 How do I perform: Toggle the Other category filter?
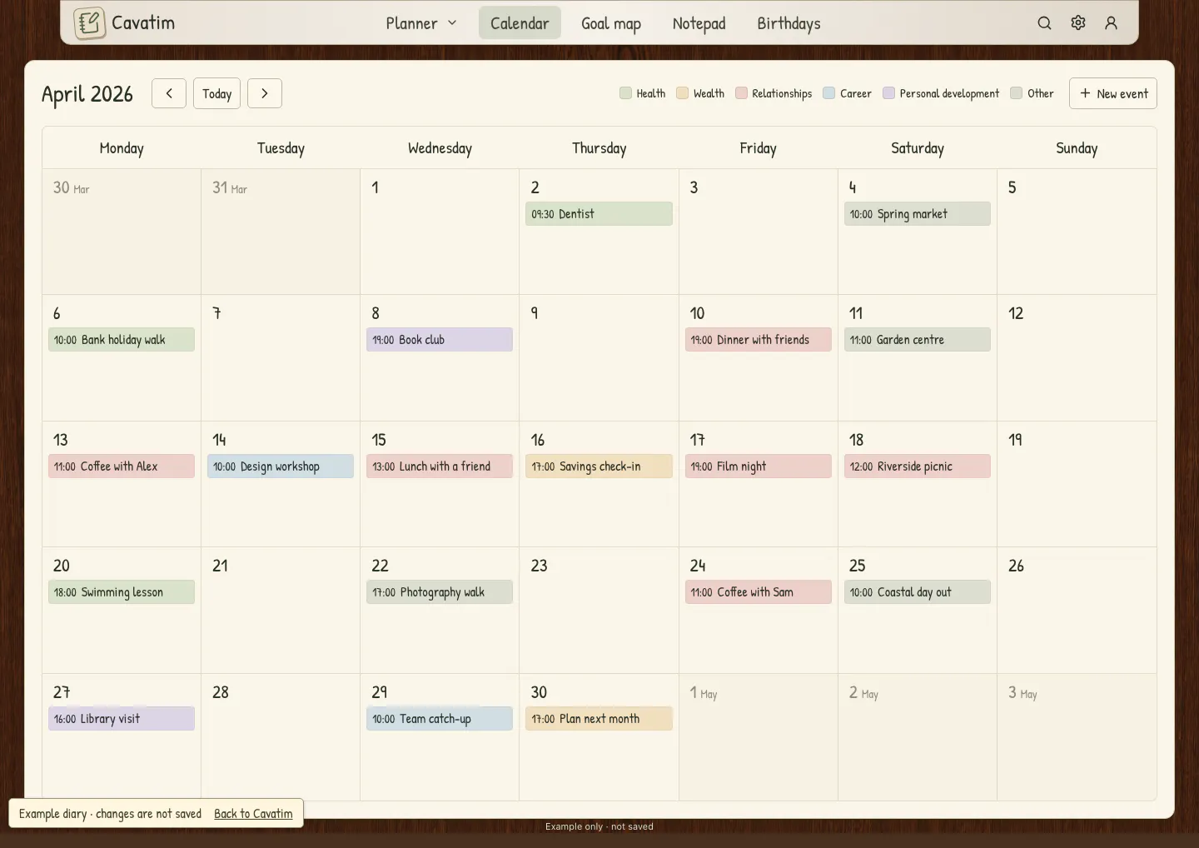click(x=1032, y=93)
